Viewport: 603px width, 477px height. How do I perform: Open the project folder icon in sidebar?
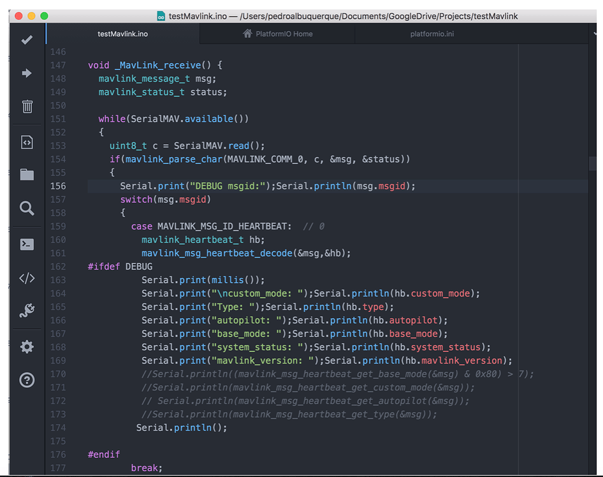click(x=26, y=175)
